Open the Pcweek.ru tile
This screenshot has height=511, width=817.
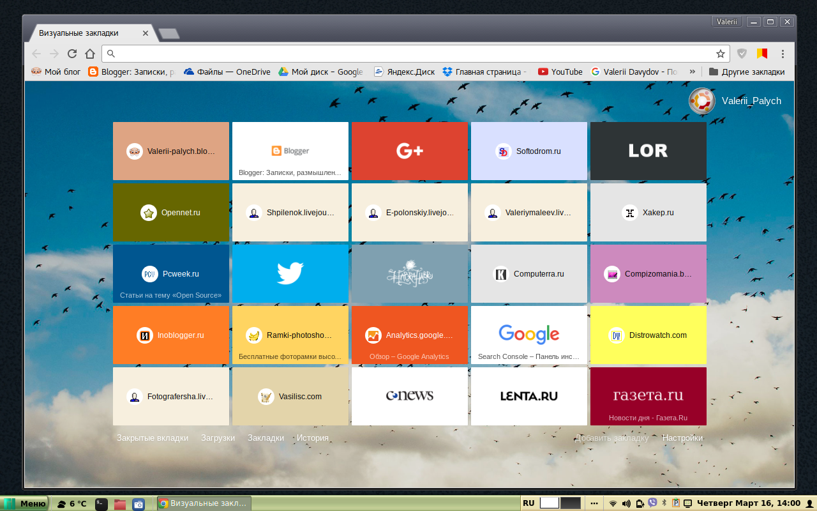[171, 274]
